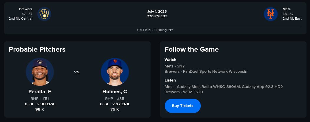The width and height of the screenshot is (310, 122).
Task: Select the Mets team name
Action: point(286,9)
